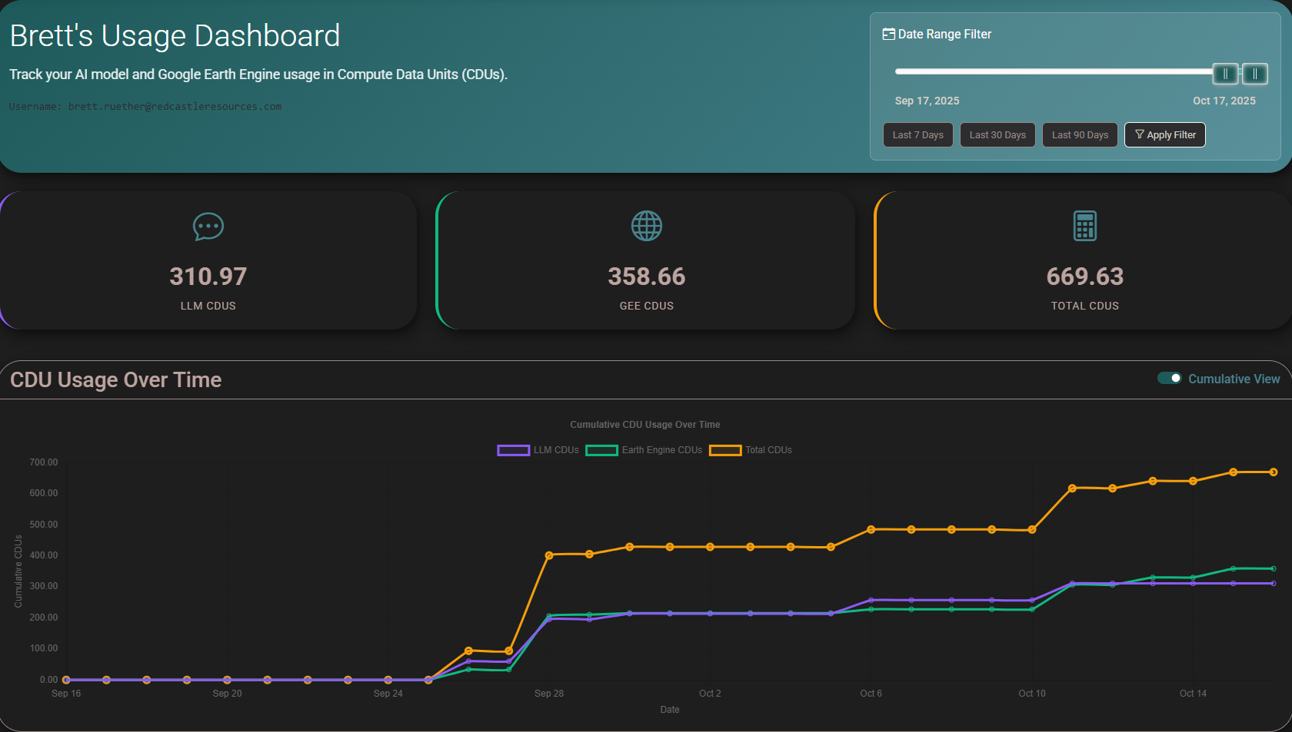Screen dimensions: 1292x732
Task: Click the funnel icon in Apply Filter
Action: (1139, 134)
